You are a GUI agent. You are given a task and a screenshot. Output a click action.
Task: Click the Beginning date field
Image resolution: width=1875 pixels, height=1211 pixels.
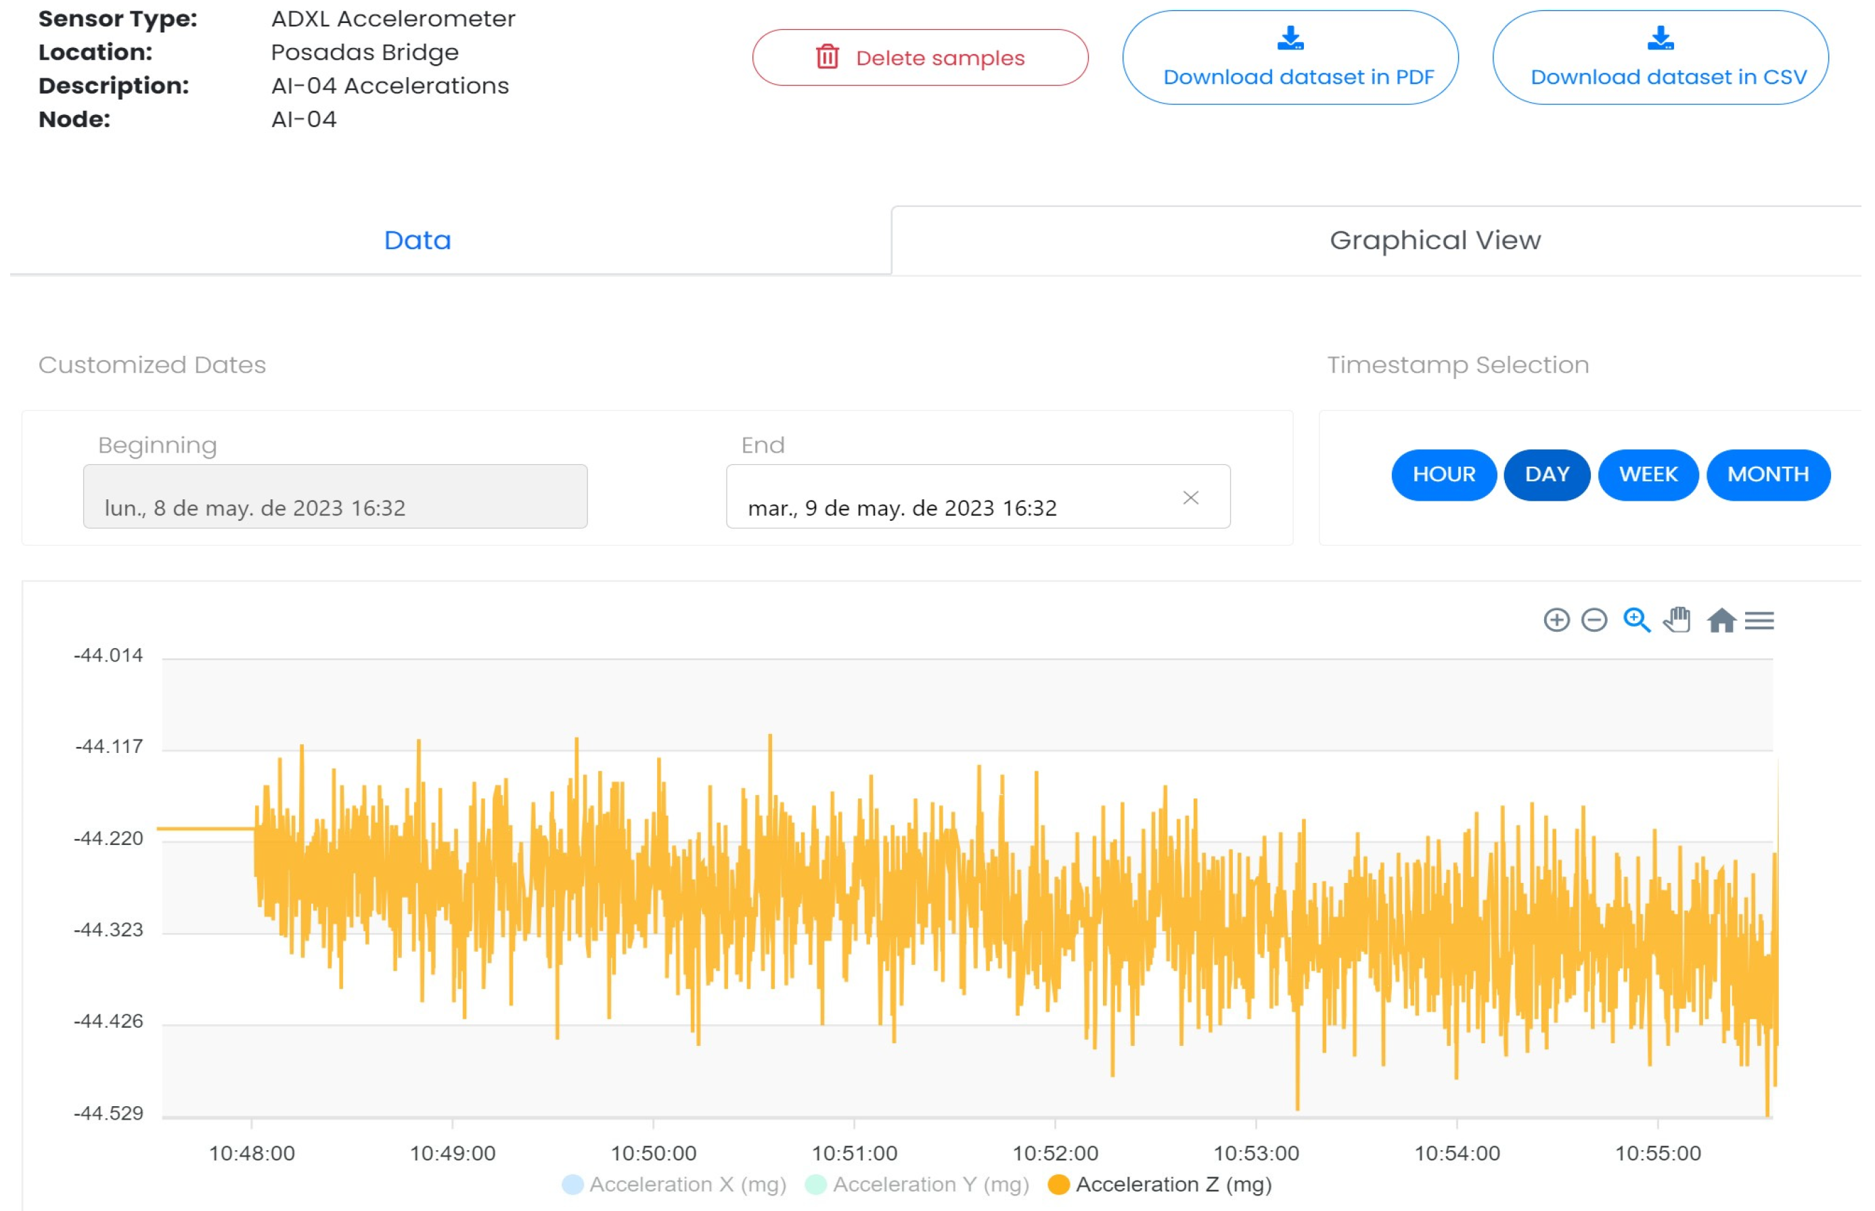[x=335, y=496]
